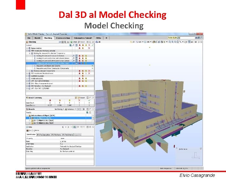
Task: Click the results table column header icon
Action: (77, 45)
